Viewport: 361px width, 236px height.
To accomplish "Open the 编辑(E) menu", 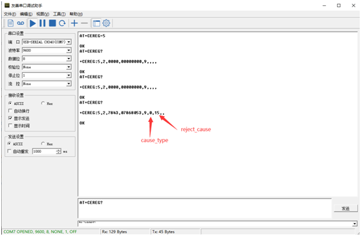I will [x=27, y=14].
